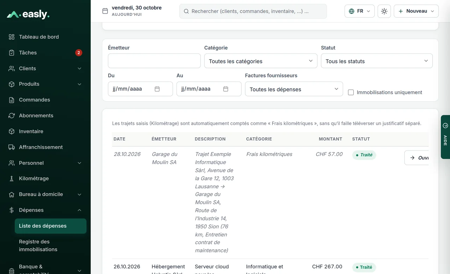Click the globe language icon
Image resolution: width=450 pixels, height=274 pixels.
click(352, 11)
